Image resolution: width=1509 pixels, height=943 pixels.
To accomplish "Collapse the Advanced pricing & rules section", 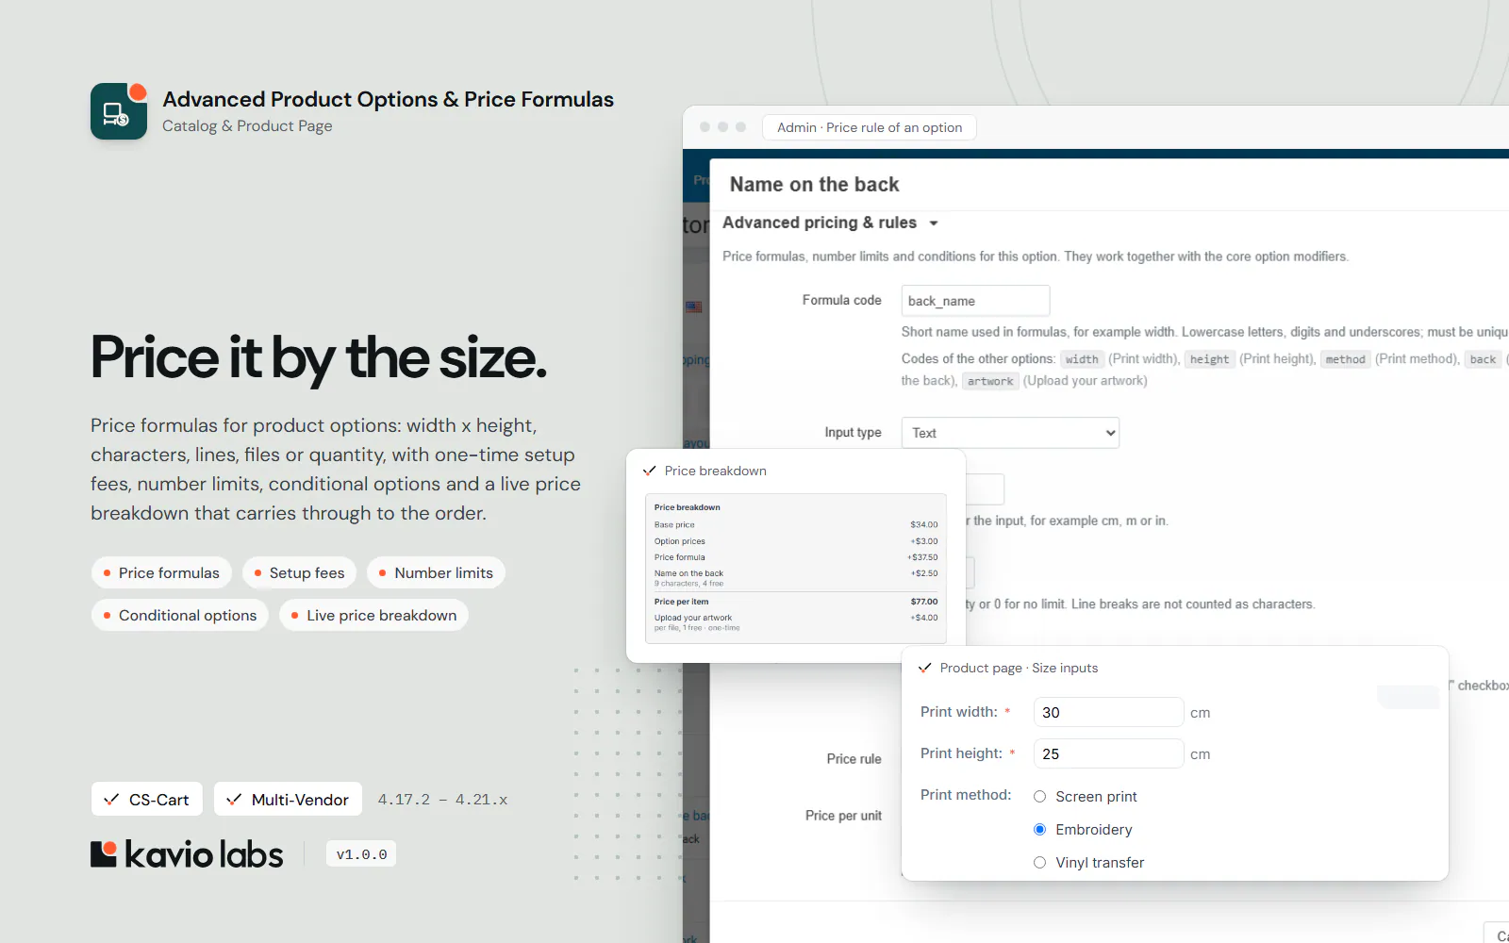I will pyautogui.click(x=831, y=223).
